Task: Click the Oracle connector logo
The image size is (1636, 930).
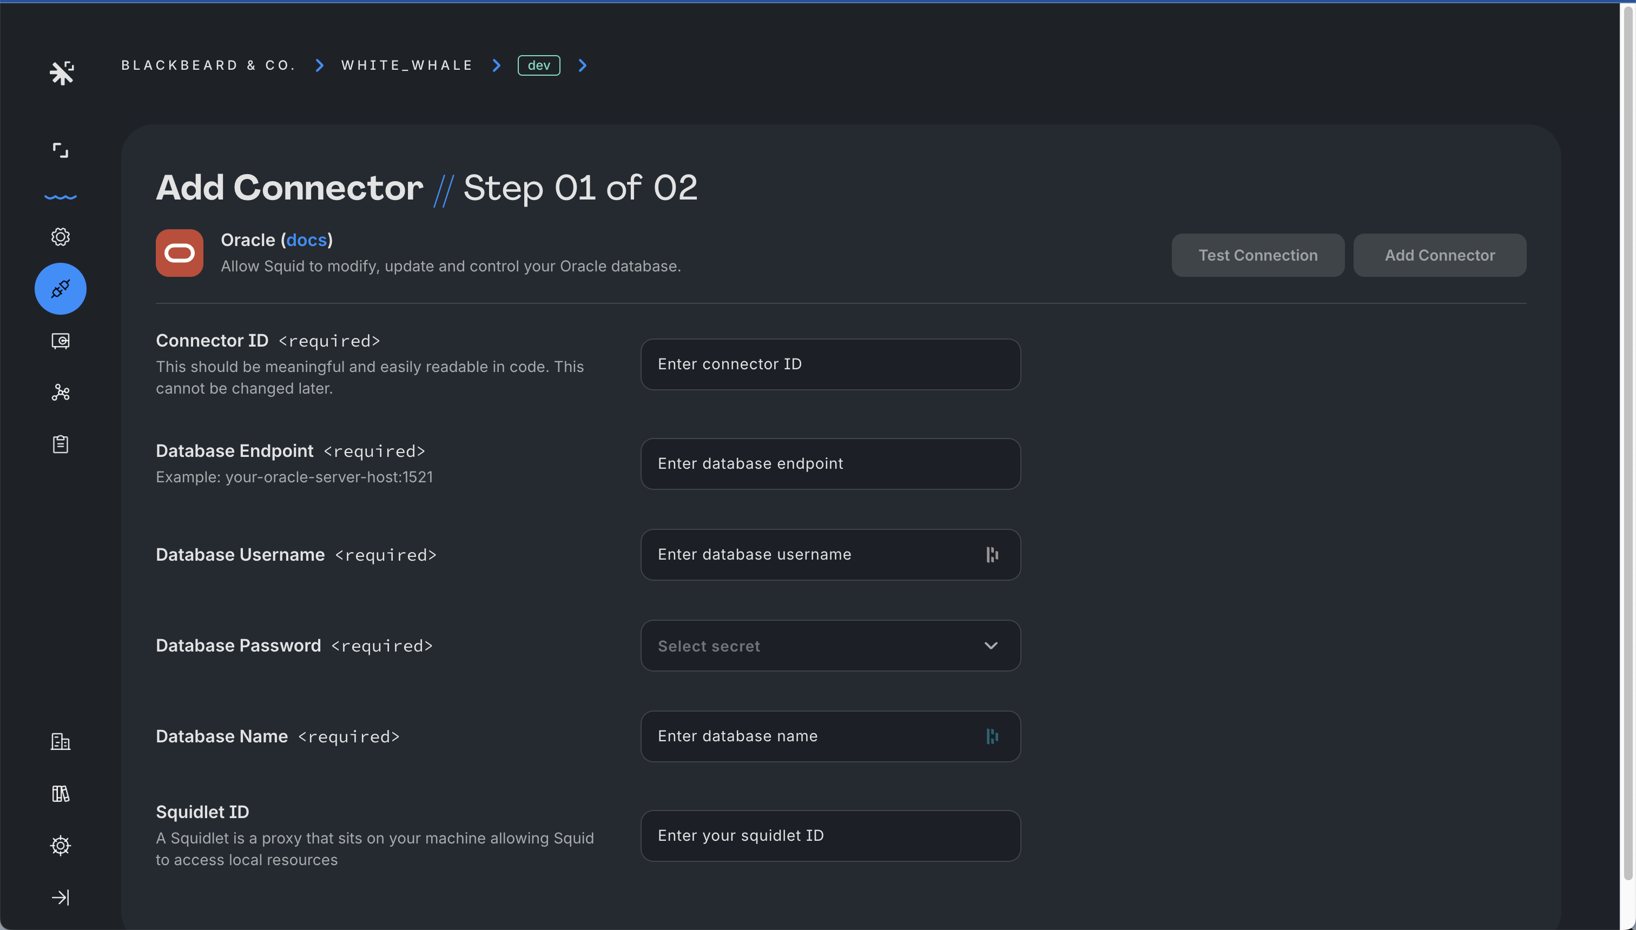Action: click(x=180, y=253)
